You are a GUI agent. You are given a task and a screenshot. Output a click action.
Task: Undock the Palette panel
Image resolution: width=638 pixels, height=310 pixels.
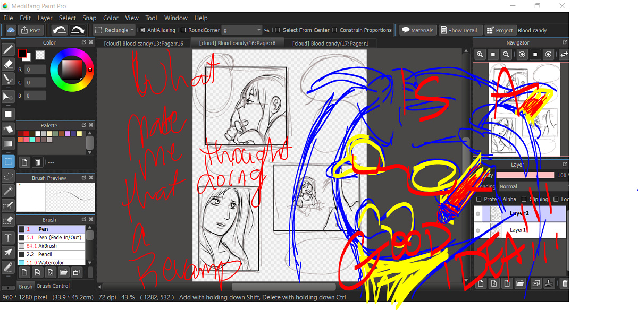point(83,125)
